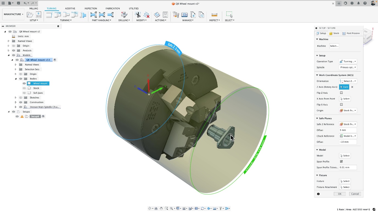
Task: Clear the Z Axis Face selection with X
Action: pyautogui.click(x=352, y=87)
